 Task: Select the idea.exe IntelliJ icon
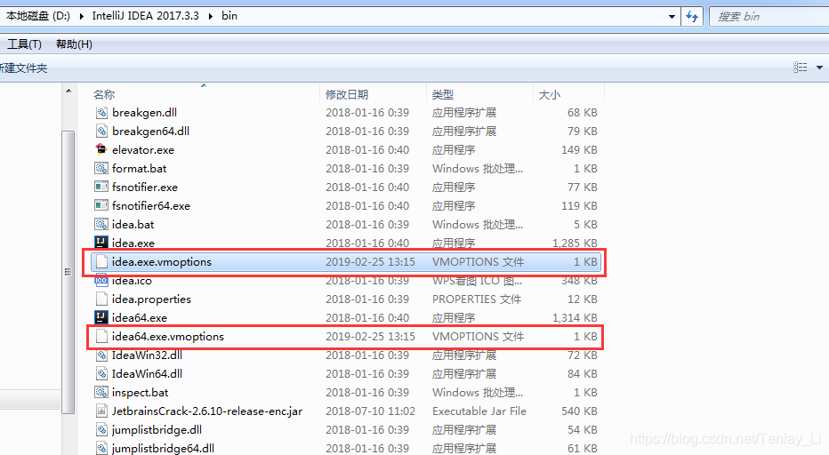coord(101,243)
